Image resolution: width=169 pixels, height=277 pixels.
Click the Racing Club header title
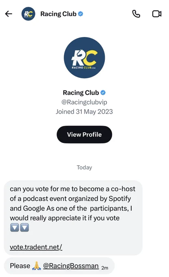[58, 14]
